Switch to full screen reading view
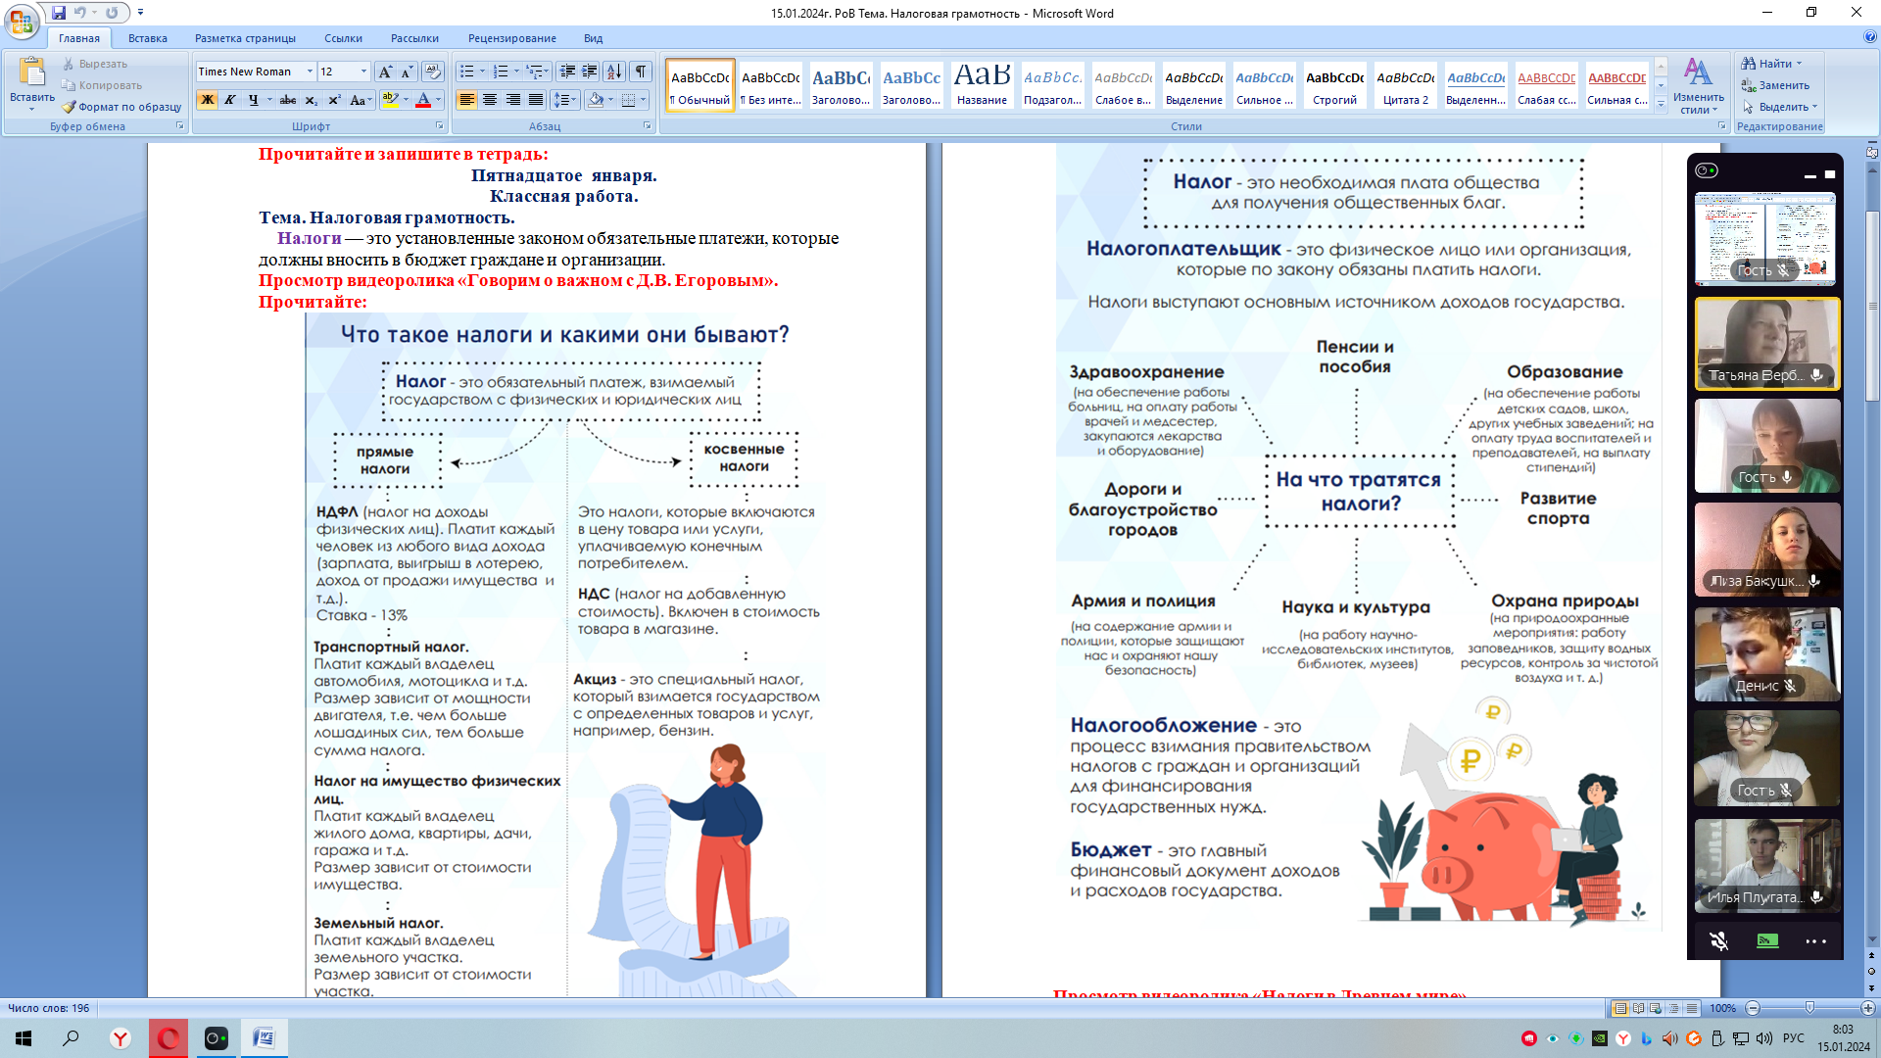This screenshot has height=1058, width=1881. tap(1638, 1008)
